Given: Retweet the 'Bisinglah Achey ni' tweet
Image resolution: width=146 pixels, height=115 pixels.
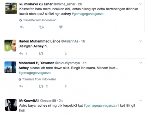Looking at the screenshot, I should (x=41, y=54).
